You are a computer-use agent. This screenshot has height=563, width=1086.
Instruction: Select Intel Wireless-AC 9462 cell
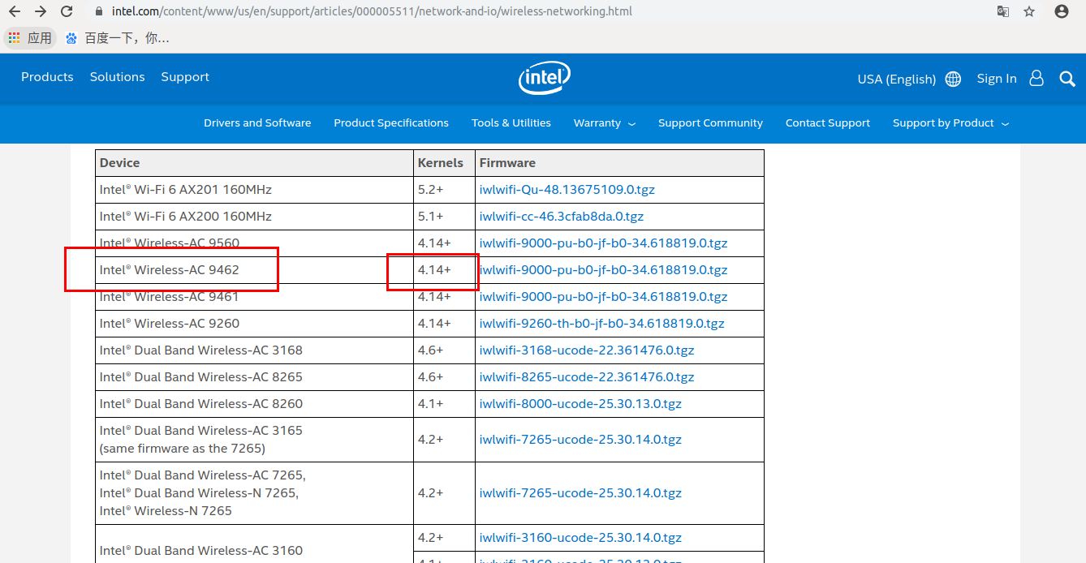pos(254,270)
